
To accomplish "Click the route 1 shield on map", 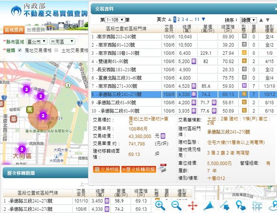I will coord(68,85).
